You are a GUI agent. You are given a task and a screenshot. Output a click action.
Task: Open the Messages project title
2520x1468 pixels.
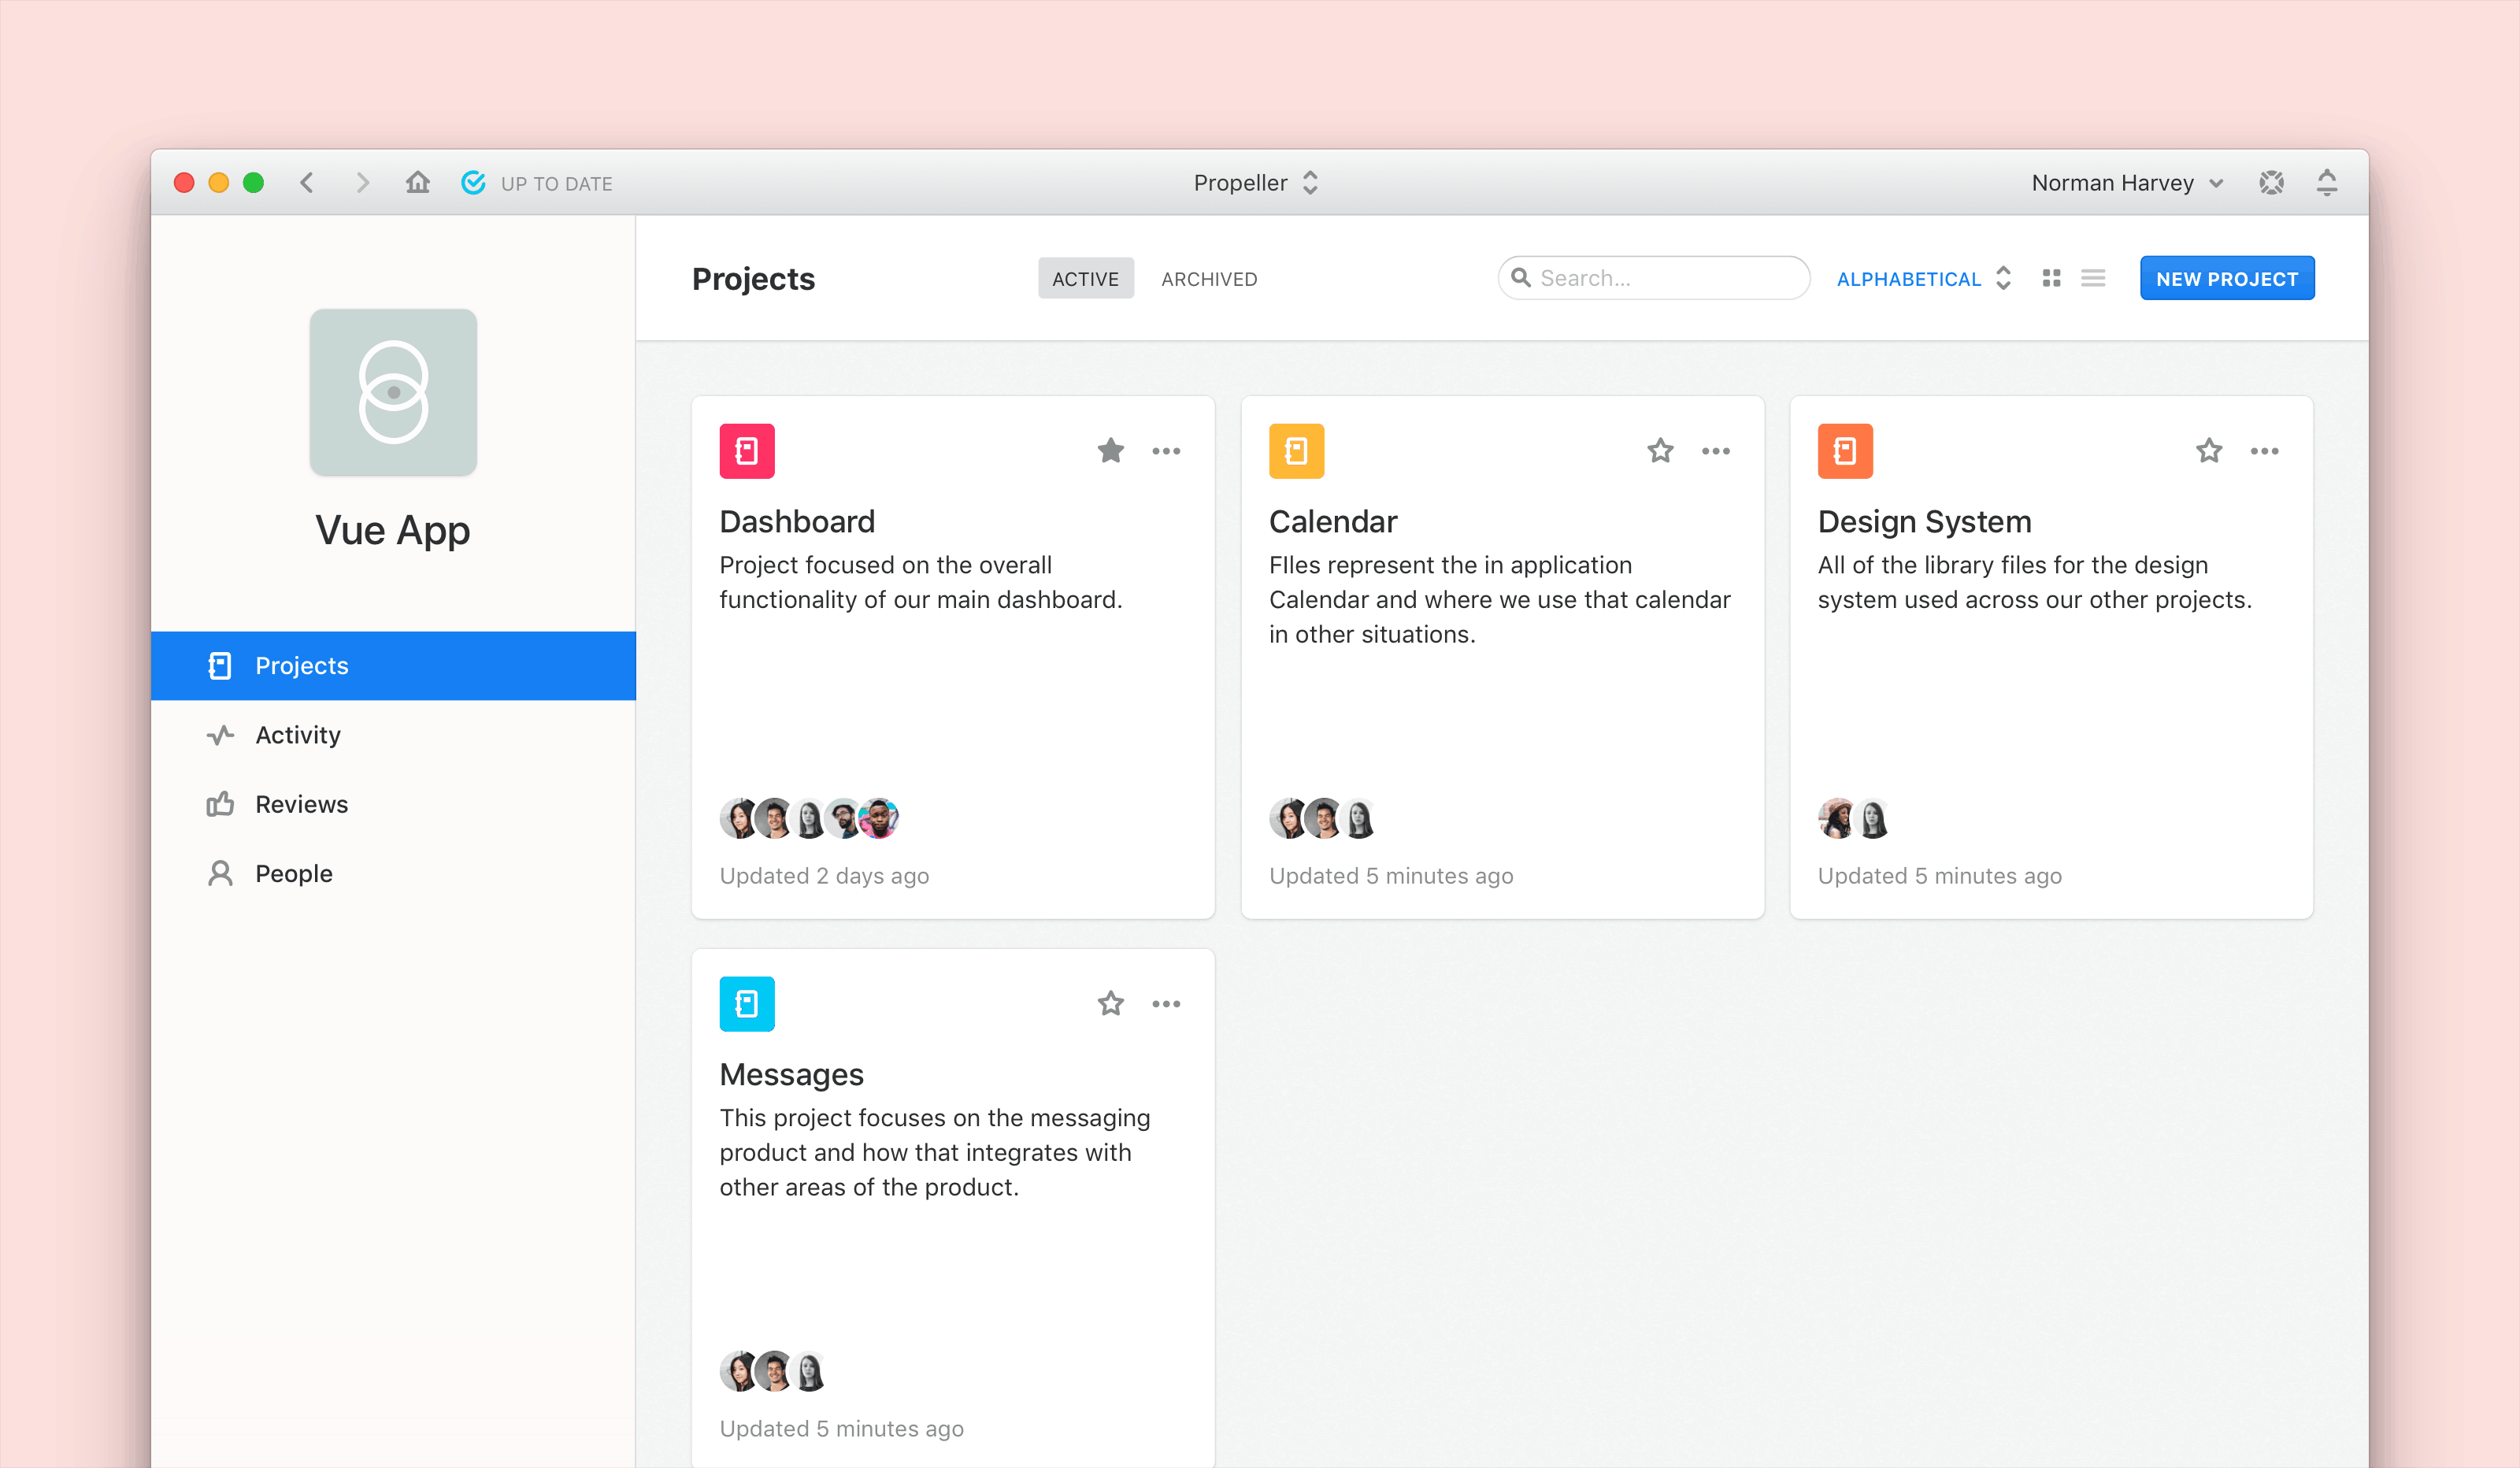click(791, 1075)
